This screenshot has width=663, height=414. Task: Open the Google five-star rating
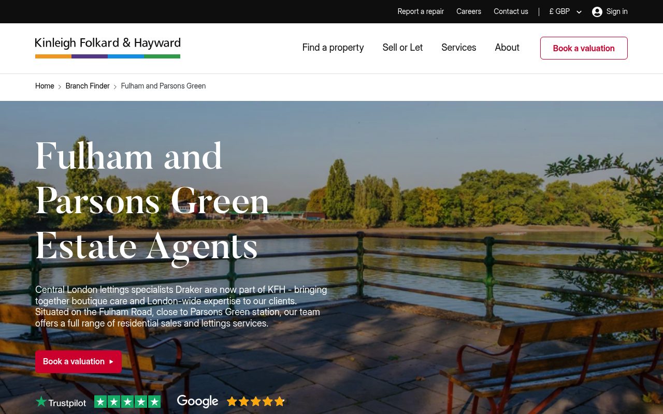(x=256, y=402)
